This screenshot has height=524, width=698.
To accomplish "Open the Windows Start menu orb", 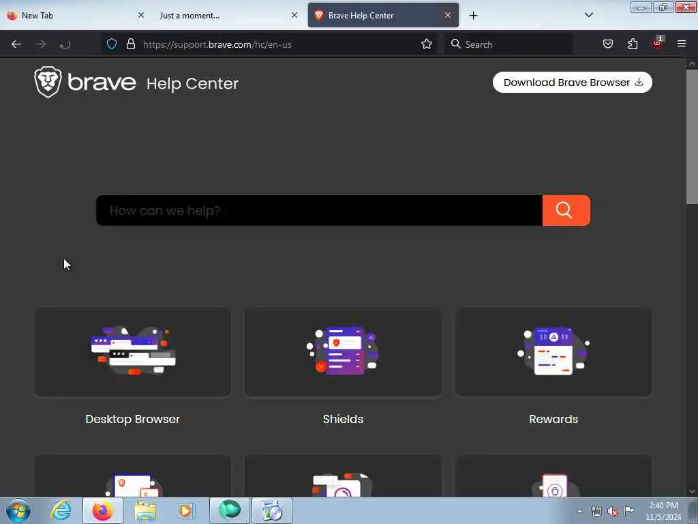I will tap(18, 510).
